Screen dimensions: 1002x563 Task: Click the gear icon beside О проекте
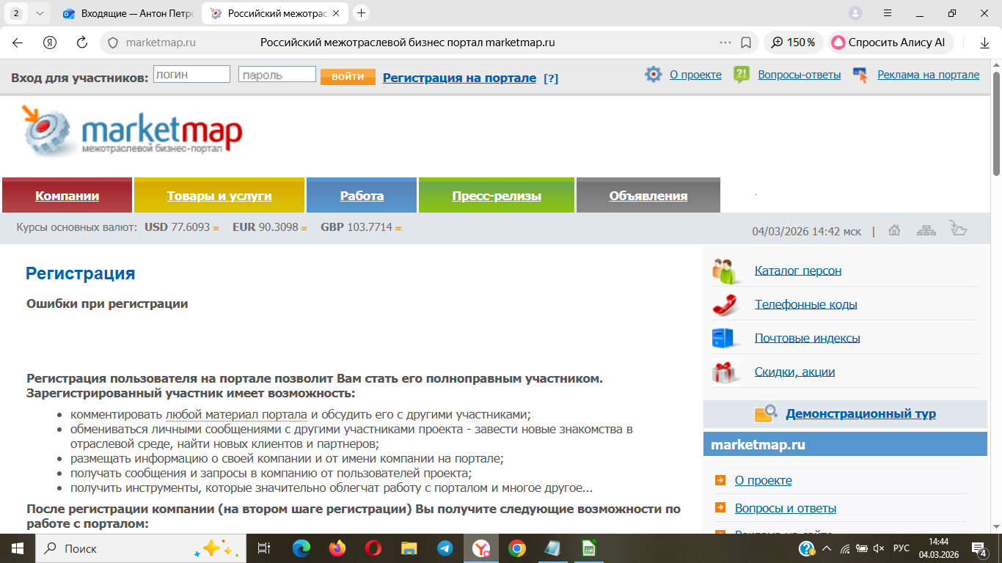point(653,74)
